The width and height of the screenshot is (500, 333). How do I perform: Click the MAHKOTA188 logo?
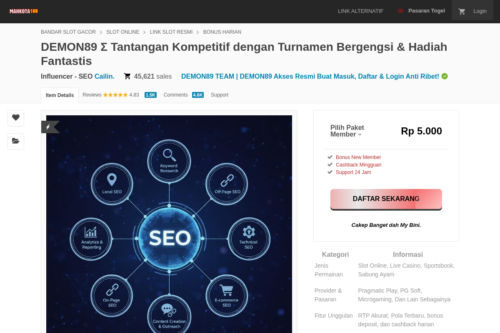pos(23,11)
